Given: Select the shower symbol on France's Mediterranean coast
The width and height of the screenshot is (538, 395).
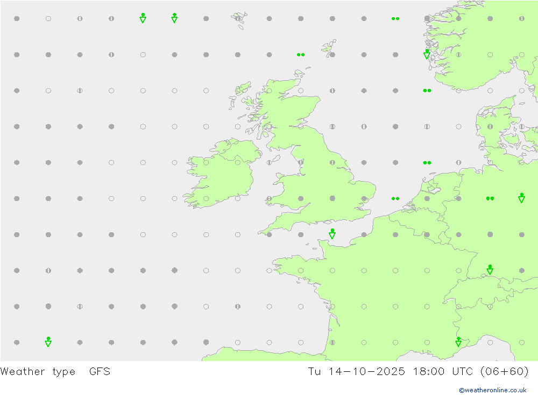Looking at the screenshot, I should [x=458, y=342].
